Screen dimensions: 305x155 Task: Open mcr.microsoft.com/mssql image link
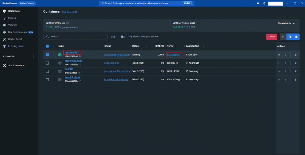[117, 71]
